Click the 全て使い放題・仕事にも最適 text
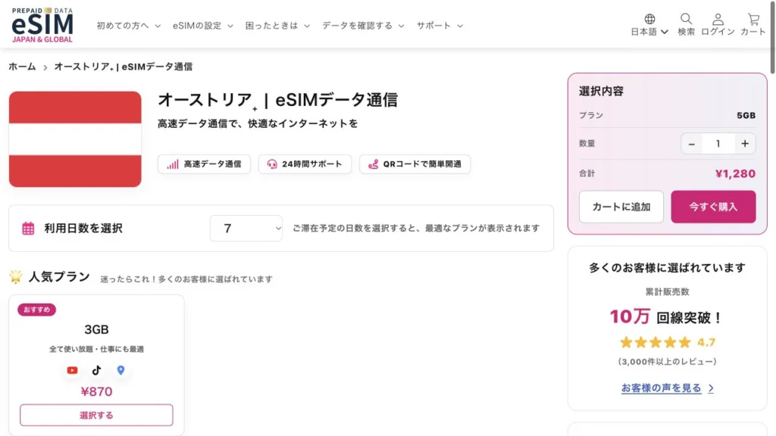The width and height of the screenshot is (776, 436). 96,349
